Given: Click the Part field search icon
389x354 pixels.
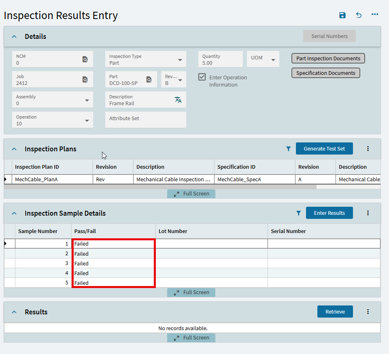Looking at the screenshot, I should click(149, 80).
